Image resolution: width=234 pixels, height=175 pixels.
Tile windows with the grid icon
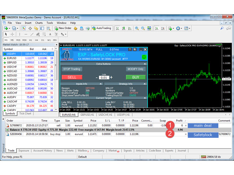(149, 28)
